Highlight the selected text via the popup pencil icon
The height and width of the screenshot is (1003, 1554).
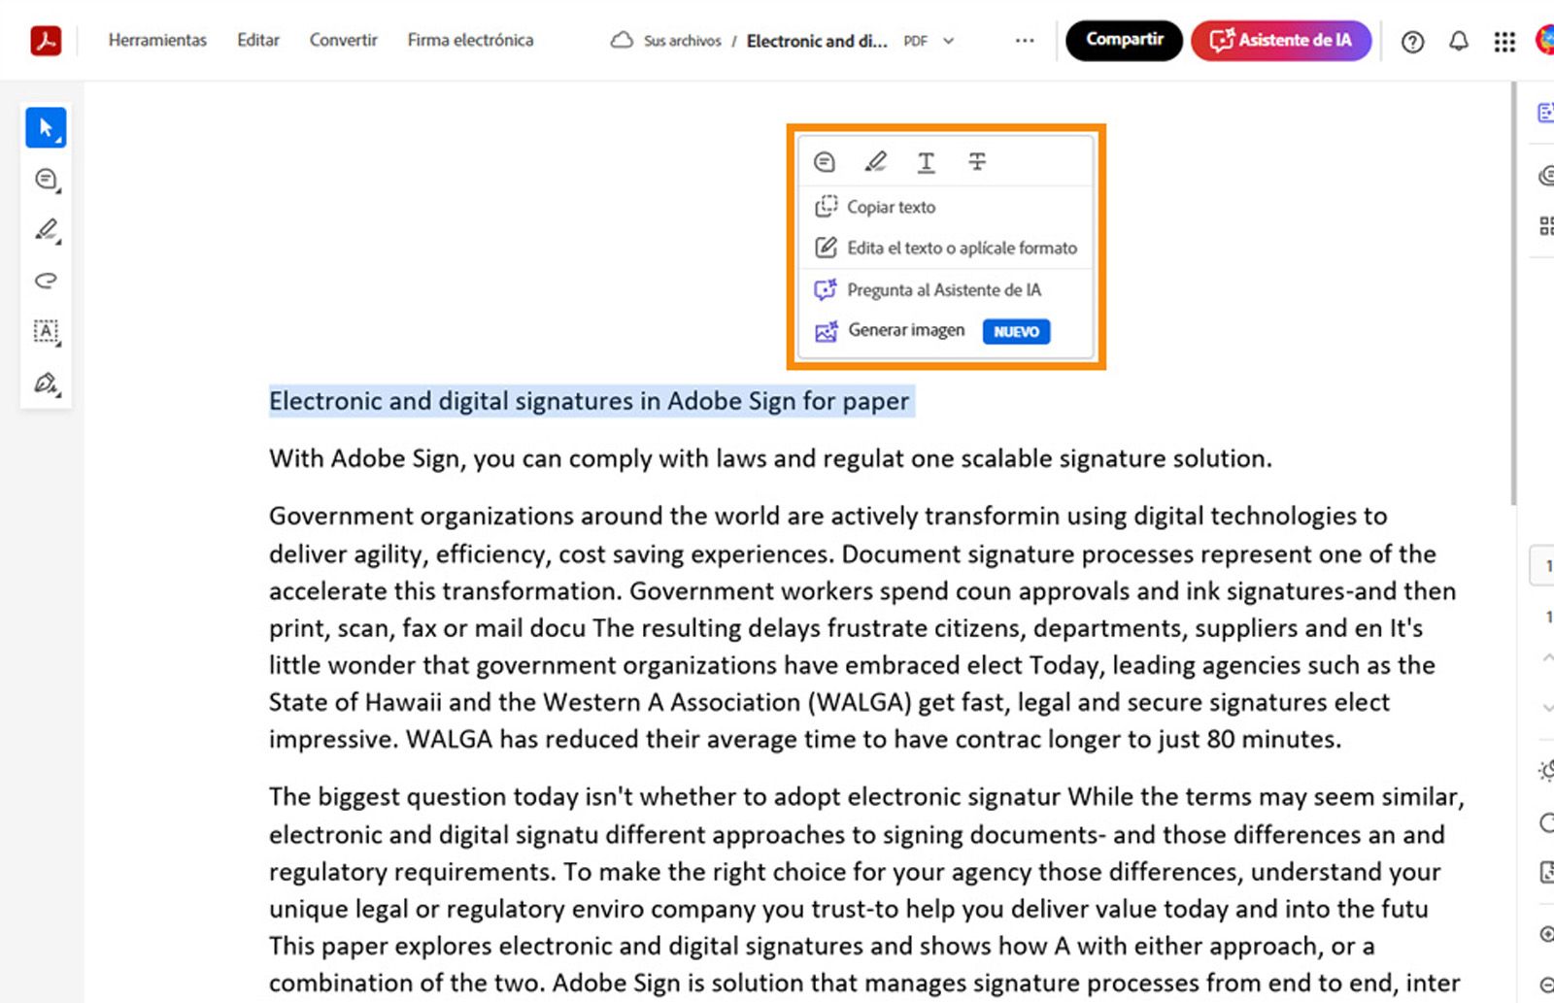[x=875, y=161]
